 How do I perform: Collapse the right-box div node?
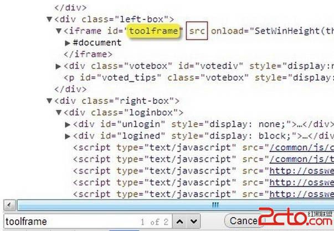pos(49,101)
